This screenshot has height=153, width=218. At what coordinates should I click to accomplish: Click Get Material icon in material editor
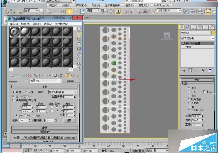pyautogui.click(x=12, y=76)
